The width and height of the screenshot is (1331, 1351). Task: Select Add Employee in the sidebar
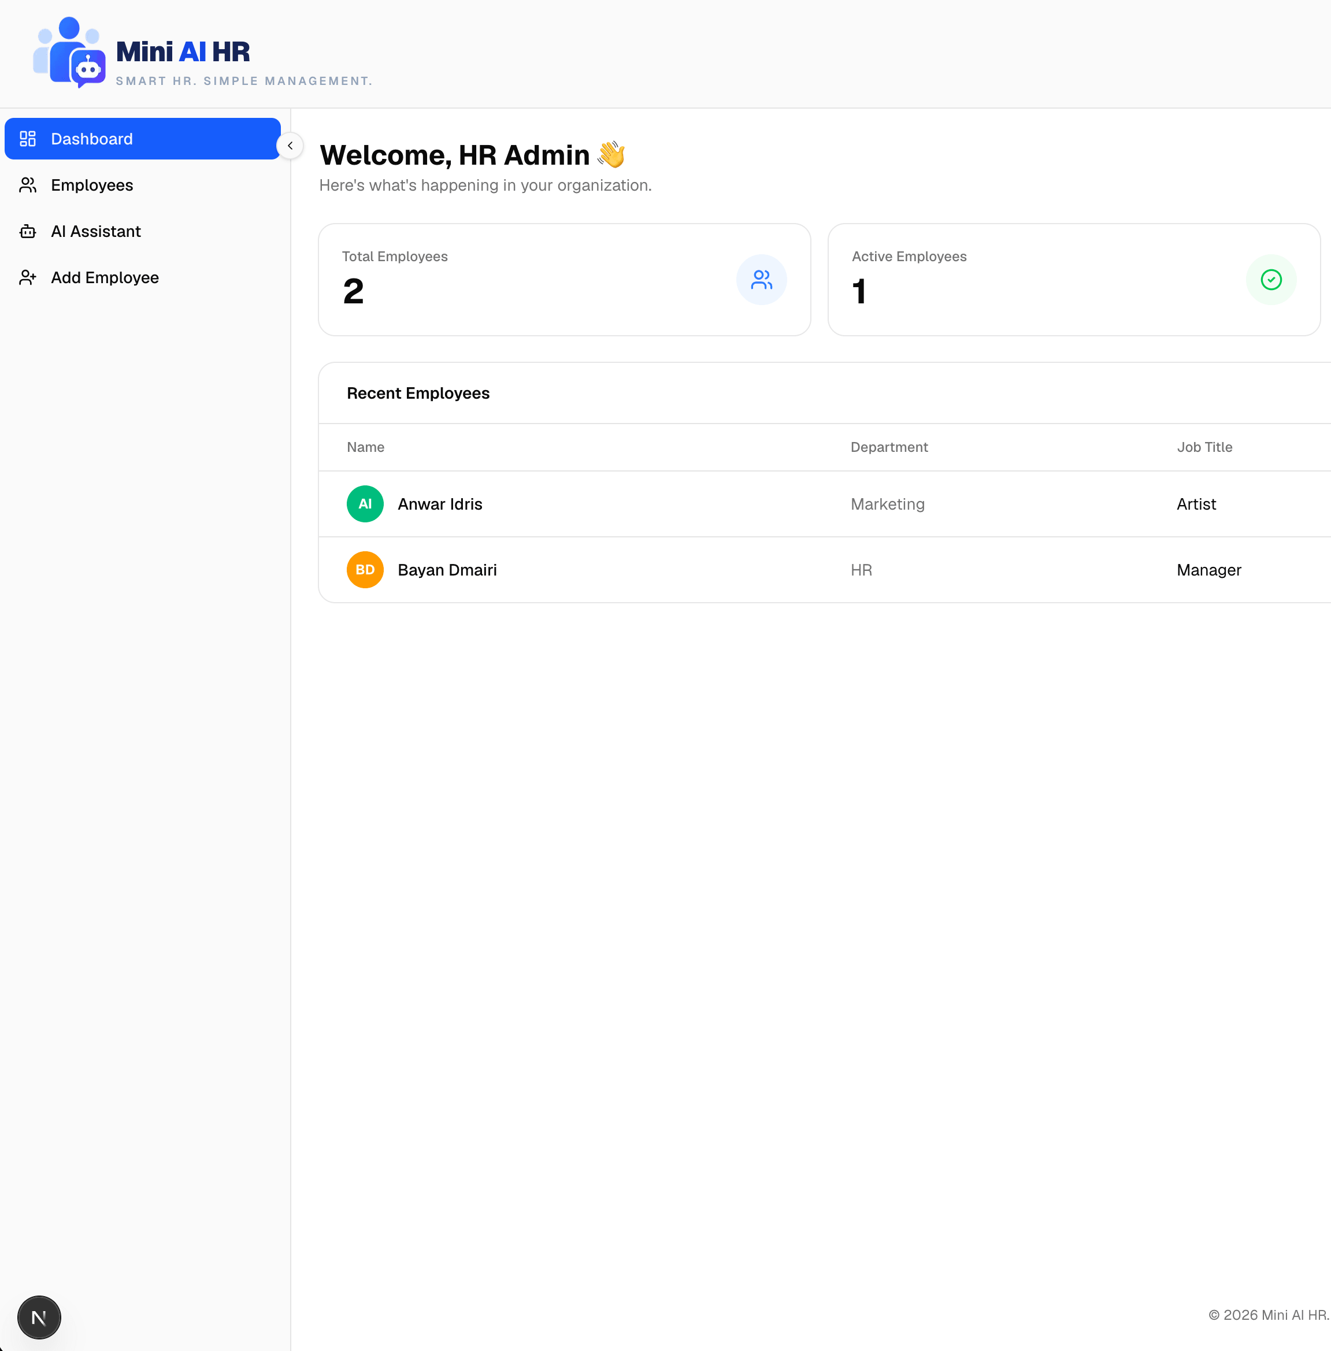click(143, 277)
